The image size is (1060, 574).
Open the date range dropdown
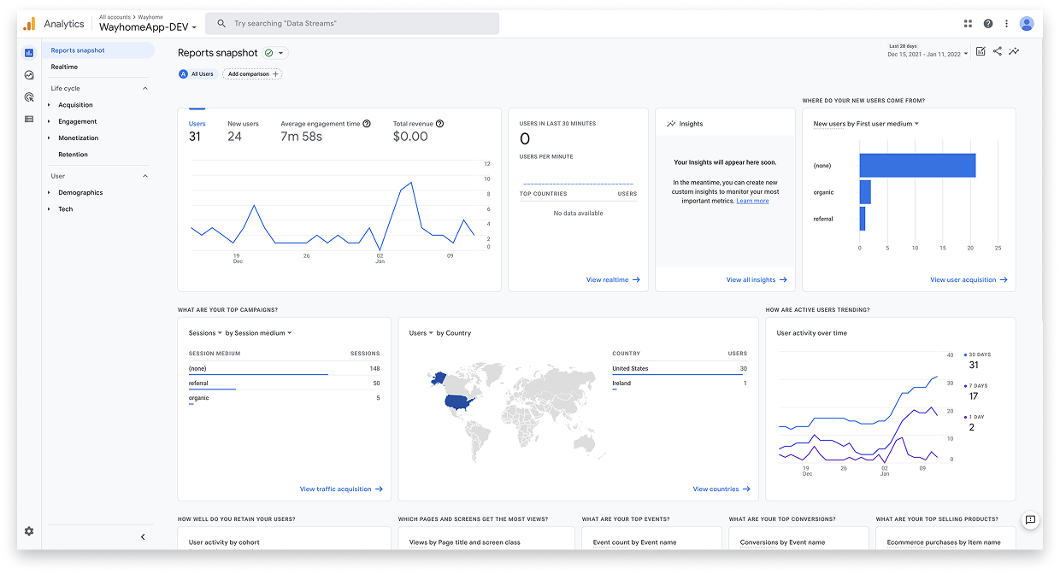928,54
